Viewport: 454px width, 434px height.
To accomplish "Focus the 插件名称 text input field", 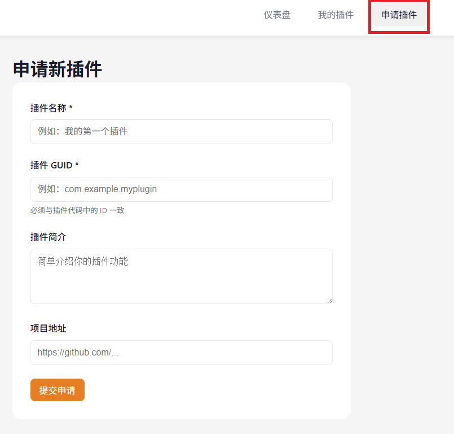I will [x=181, y=132].
